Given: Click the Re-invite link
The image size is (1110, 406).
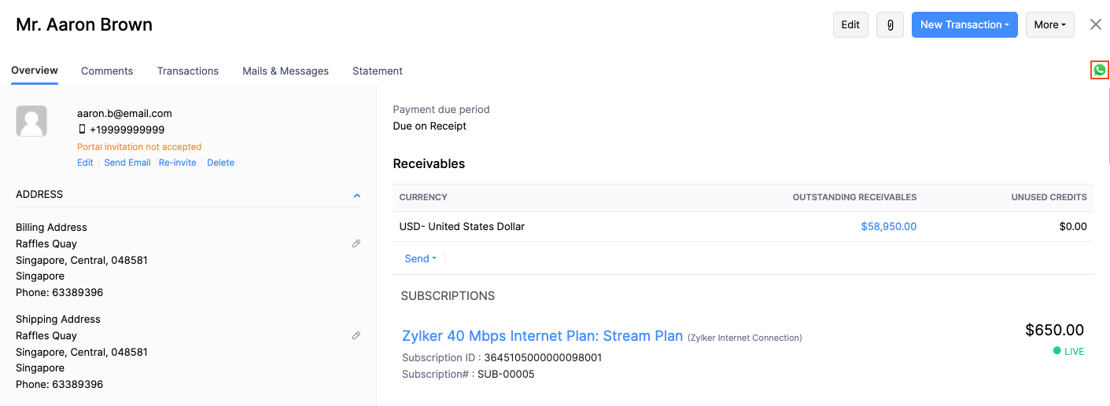Looking at the screenshot, I should pos(177,163).
